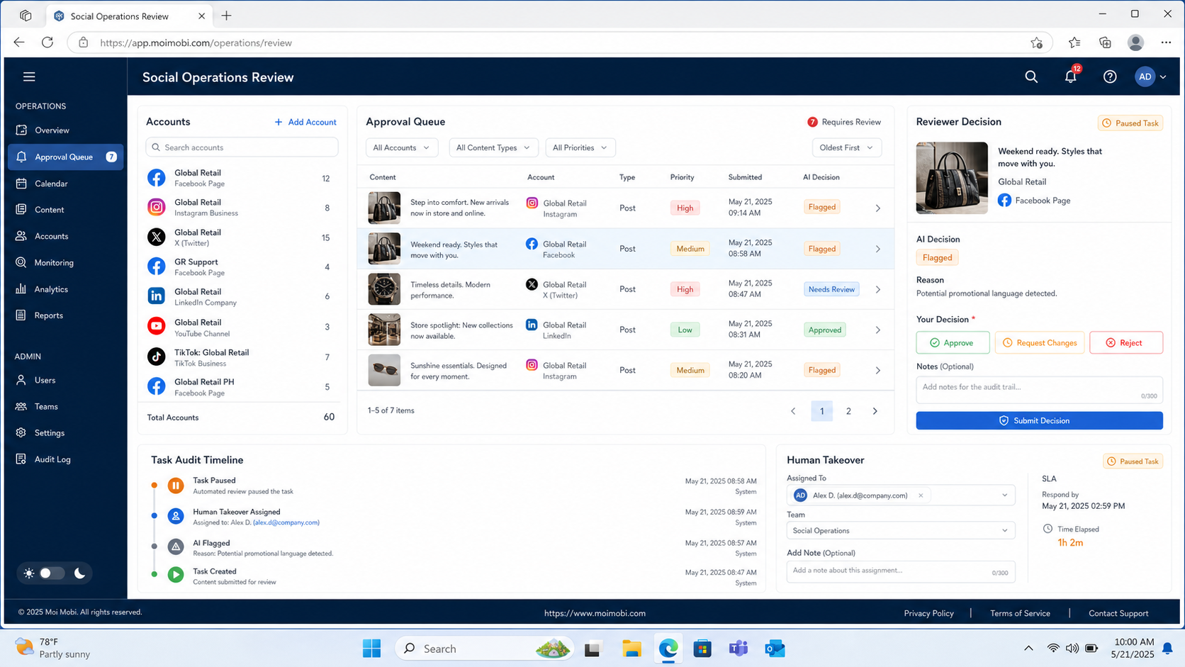1185x667 pixels.
Task: Click Add Account link
Action: point(305,122)
